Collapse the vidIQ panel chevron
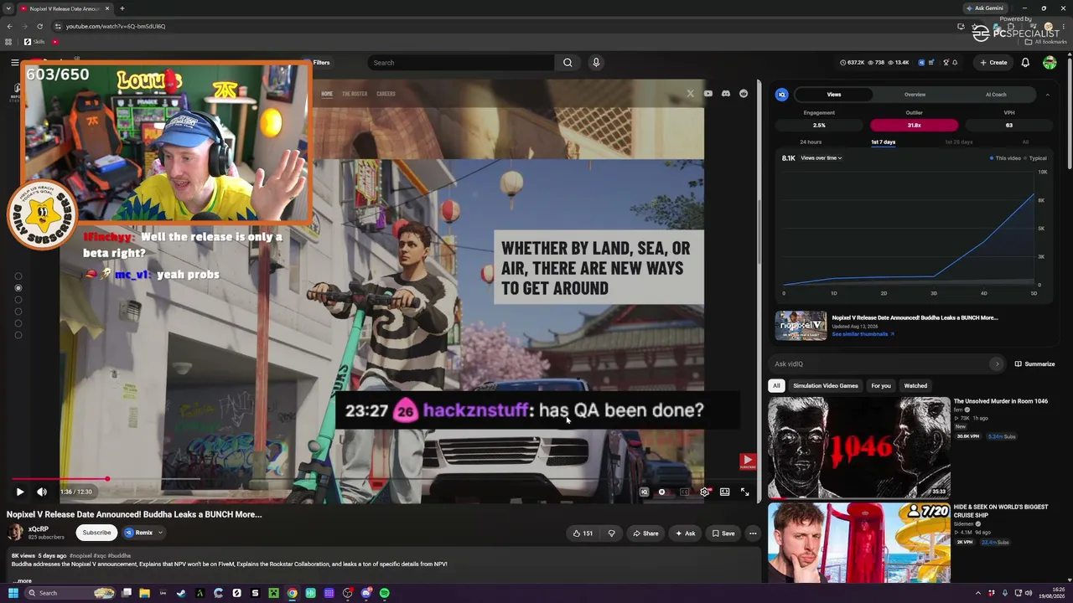This screenshot has height=603, width=1073. pyautogui.click(x=1047, y=95)
